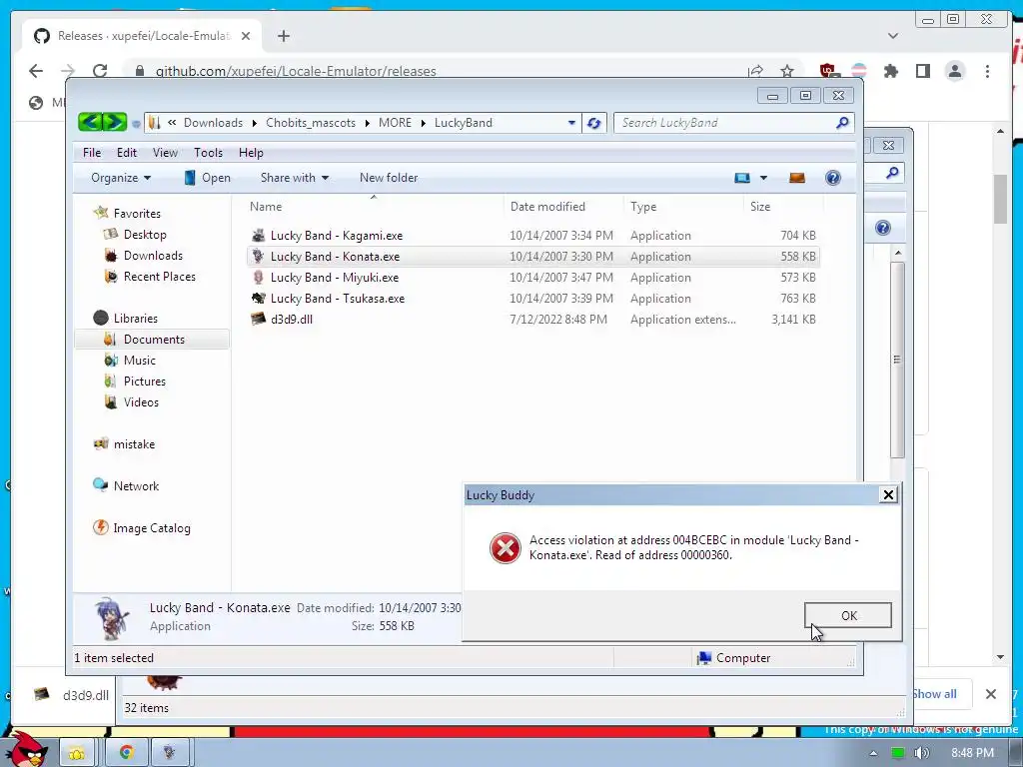Select Lucky Band - Konata.exe file icon
This screenshot has width=1023, height=767.
tap(259, 257)
